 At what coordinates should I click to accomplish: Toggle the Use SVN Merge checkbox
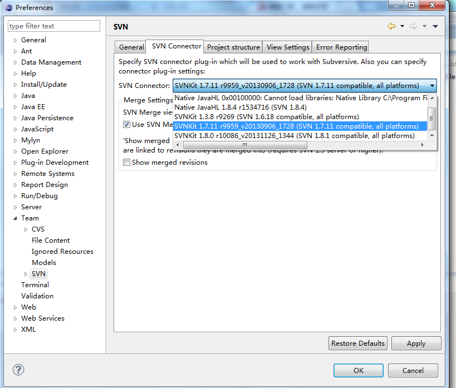126,125
